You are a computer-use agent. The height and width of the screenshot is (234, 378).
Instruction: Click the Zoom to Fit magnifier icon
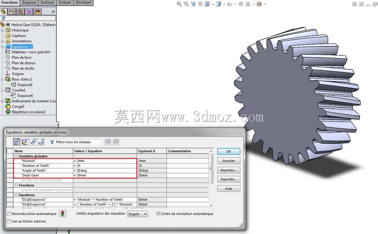point(179,4)
